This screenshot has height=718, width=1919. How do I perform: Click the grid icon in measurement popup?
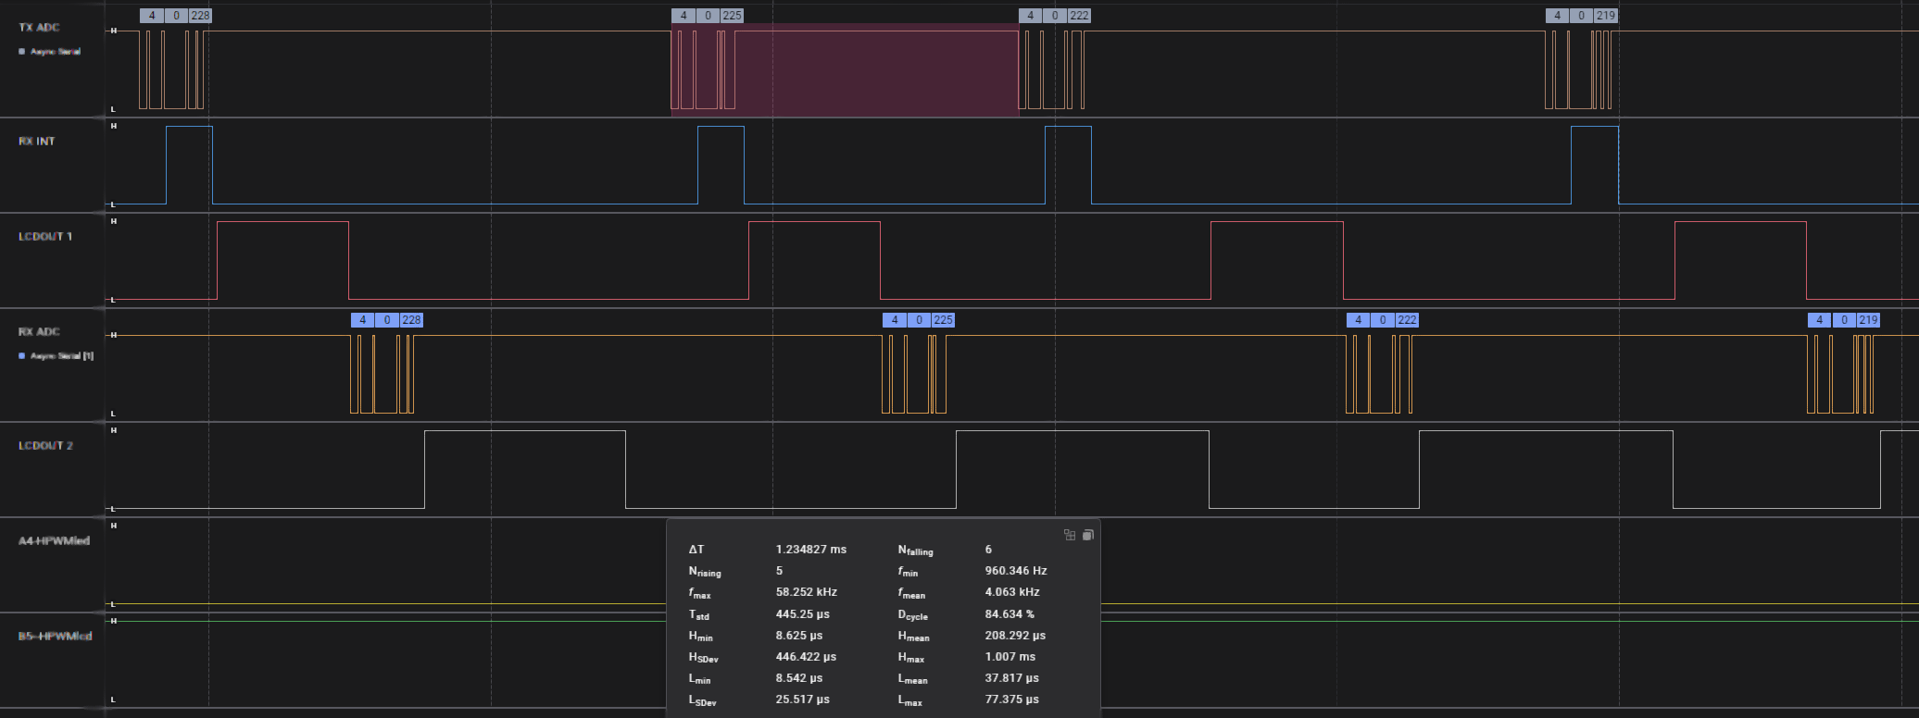click(x=1070, y=535)
